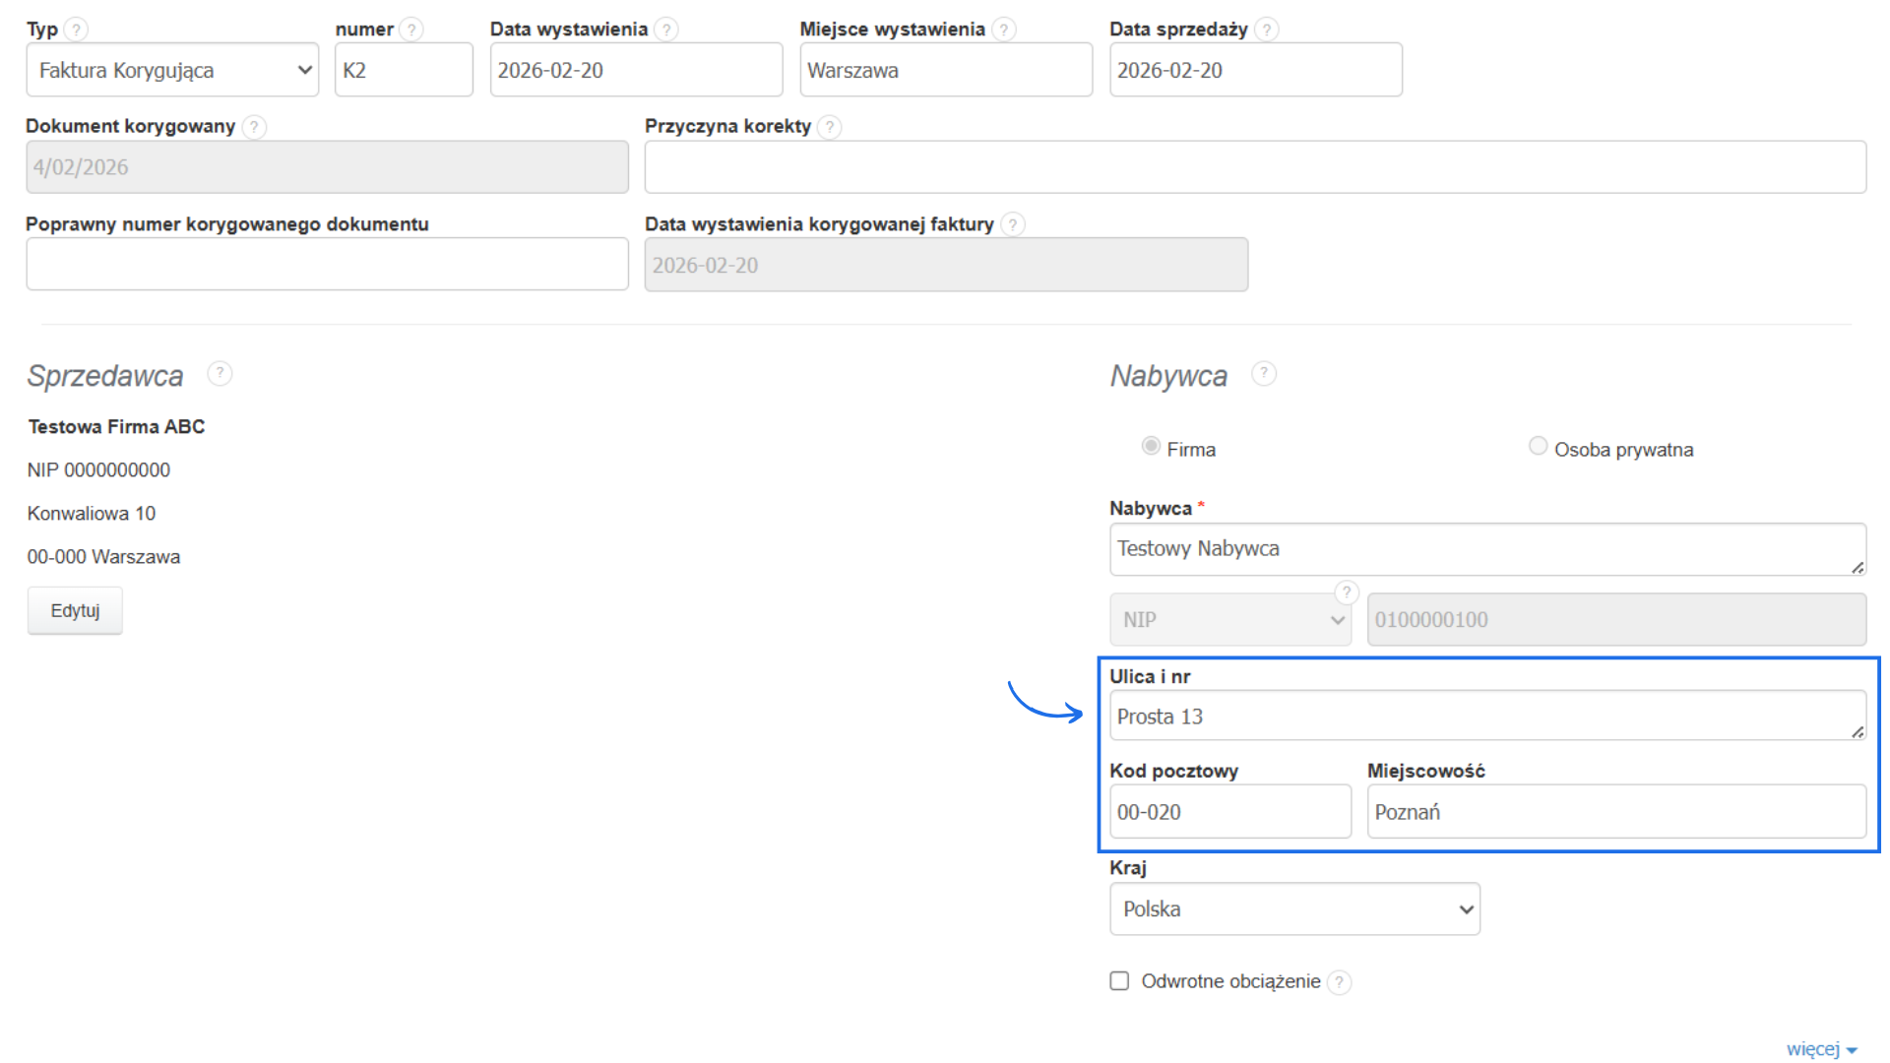Viewport: 1890px width, 1063px height.
Task: Click into the Przyczyna korekty field
Action: [x=1255, y=167]
